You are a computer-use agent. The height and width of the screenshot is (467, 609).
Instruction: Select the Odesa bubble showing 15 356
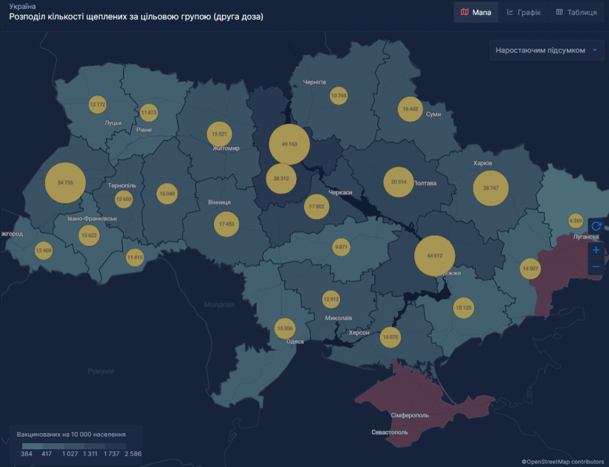tap(285, 328)
